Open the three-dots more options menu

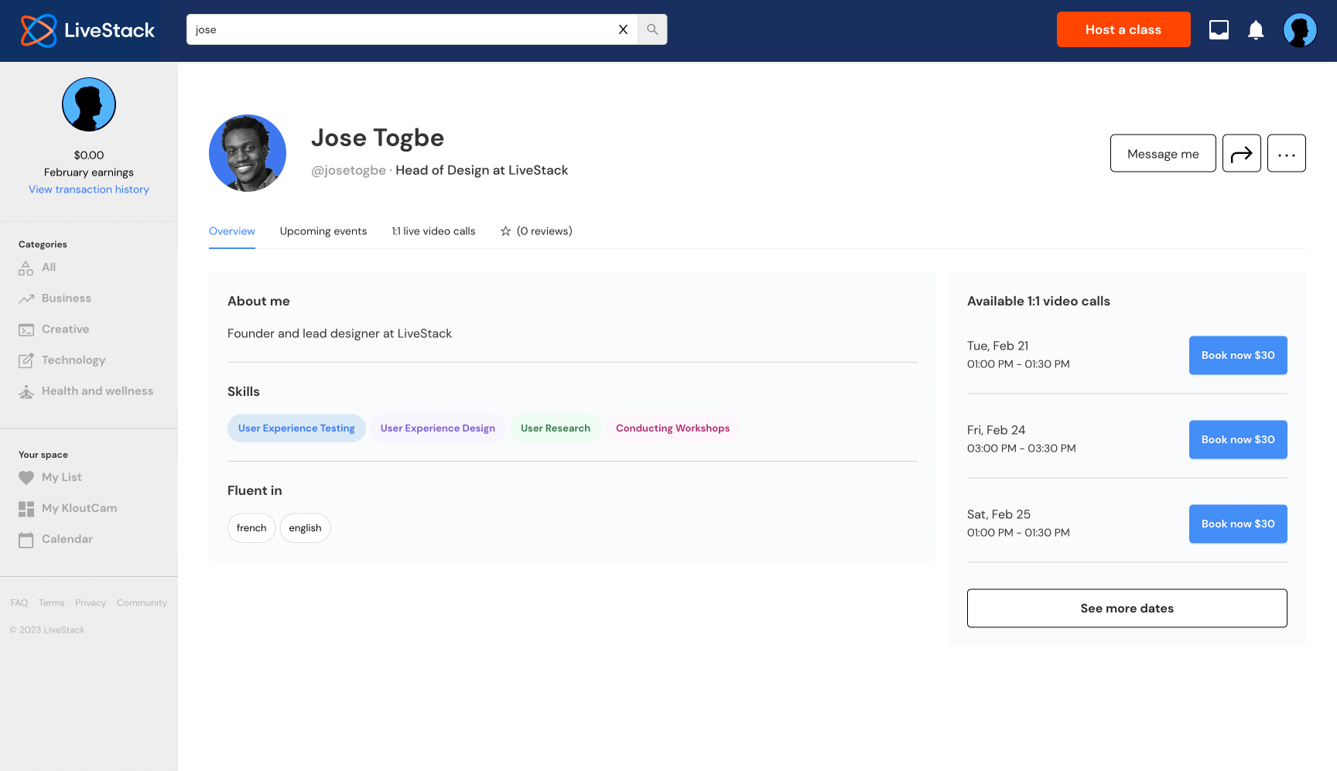pyautogui.click(x=1287, y=153)
